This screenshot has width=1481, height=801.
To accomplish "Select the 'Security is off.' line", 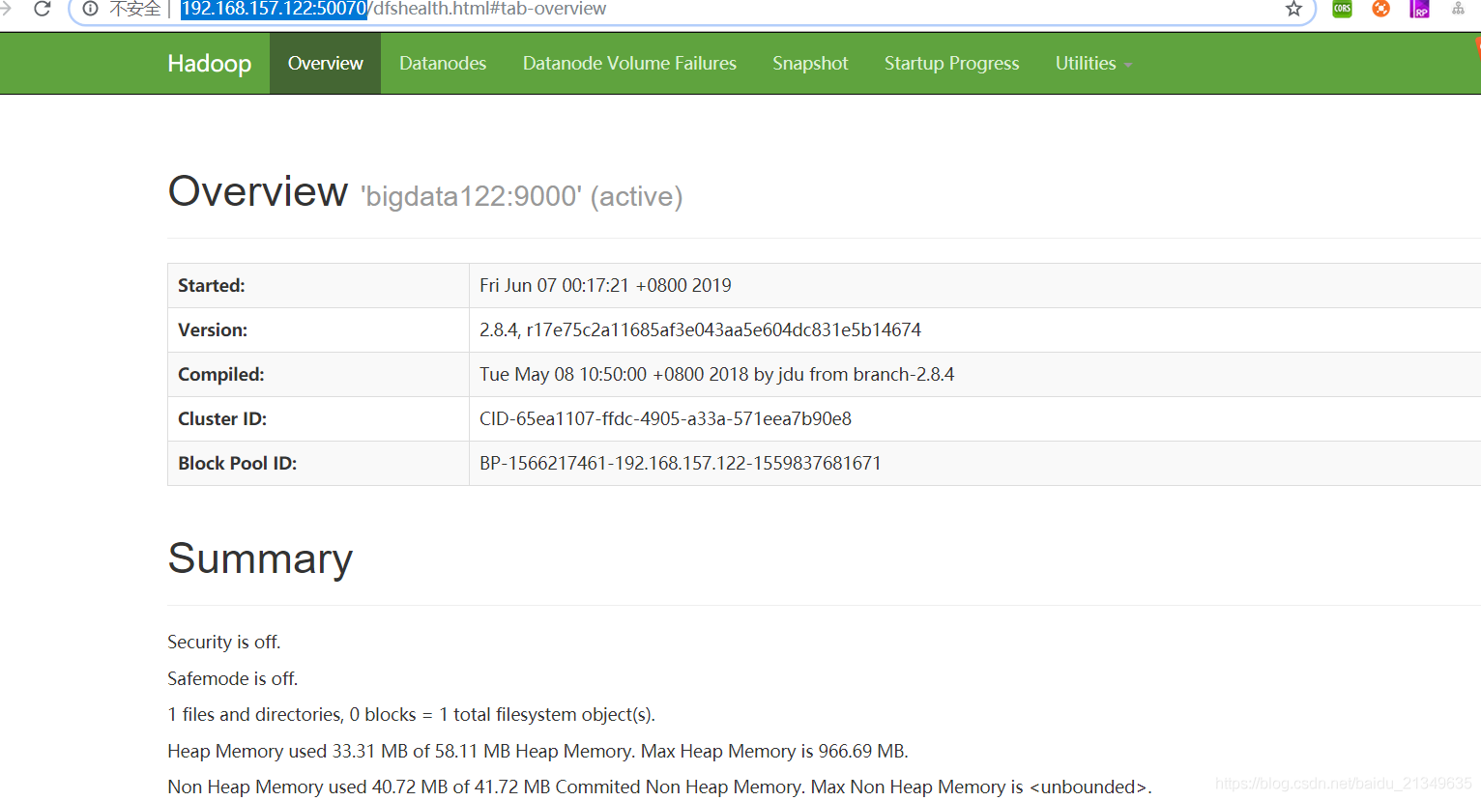I will coord(224,643).
